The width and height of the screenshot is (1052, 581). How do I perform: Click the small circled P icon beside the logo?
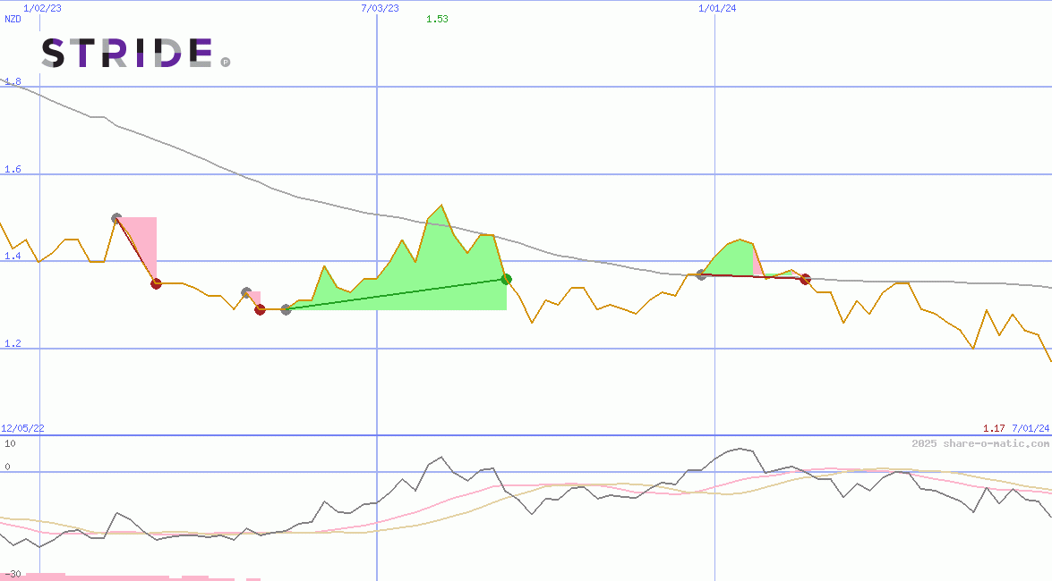225,63
